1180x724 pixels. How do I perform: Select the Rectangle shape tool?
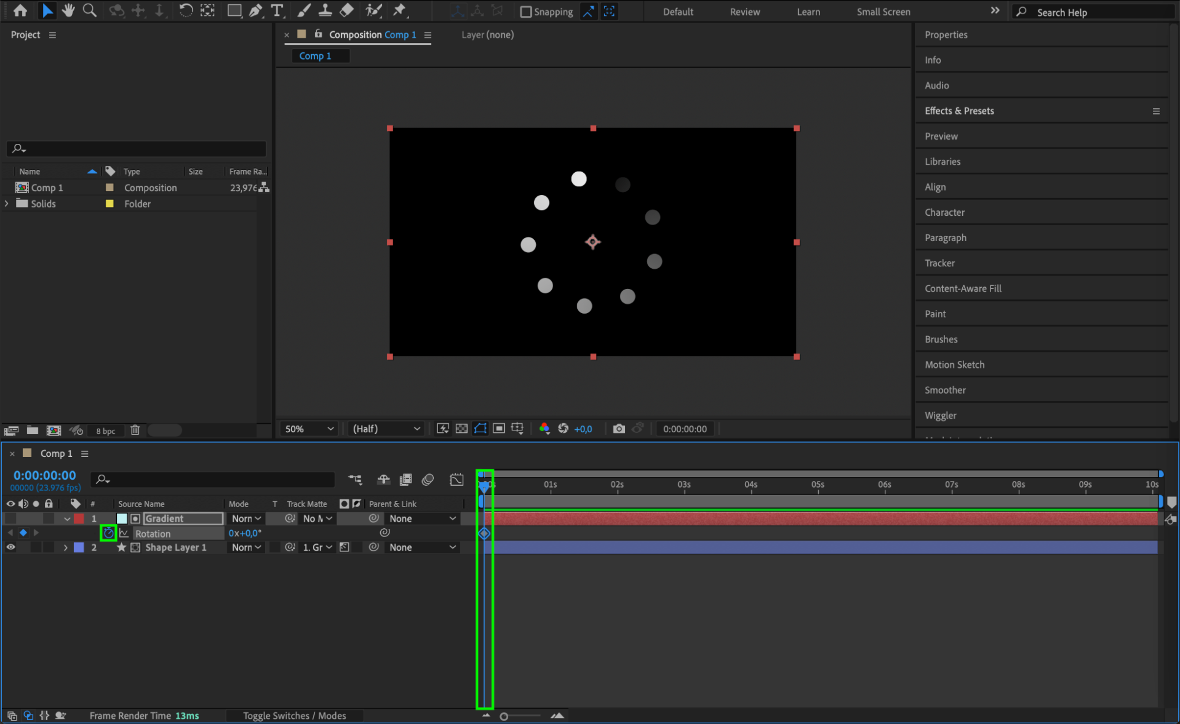point(234,10)
